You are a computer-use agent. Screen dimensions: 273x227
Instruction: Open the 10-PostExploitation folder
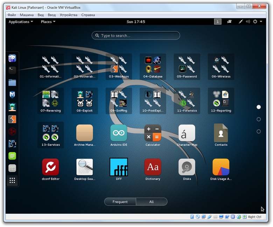(x=153, y=101)
